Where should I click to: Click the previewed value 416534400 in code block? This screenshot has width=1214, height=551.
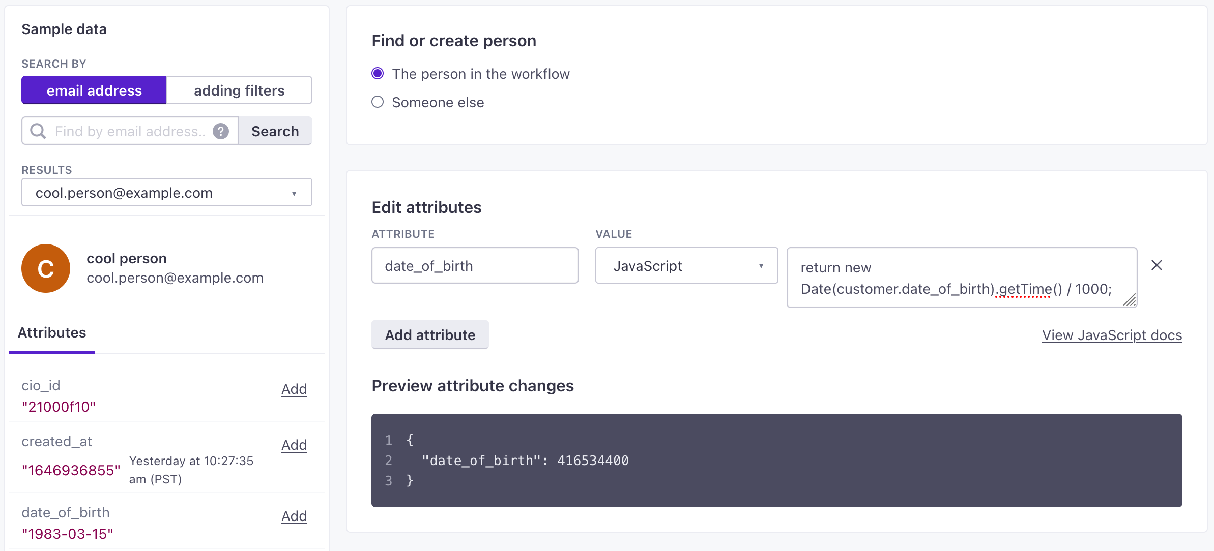pos(593,461)
